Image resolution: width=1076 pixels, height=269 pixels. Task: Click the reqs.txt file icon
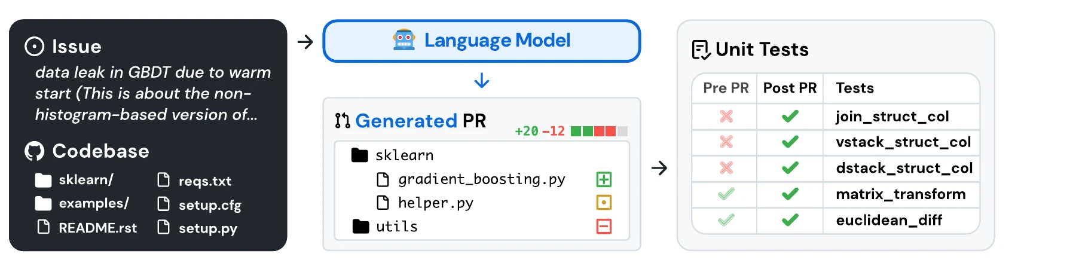(163, 180)
